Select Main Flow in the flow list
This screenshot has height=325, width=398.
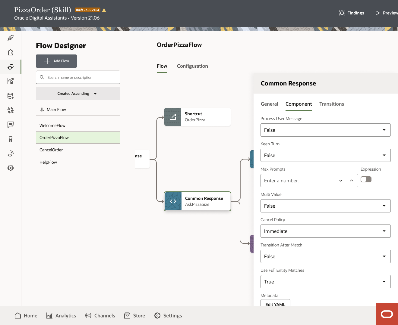(x=78, y=110)
